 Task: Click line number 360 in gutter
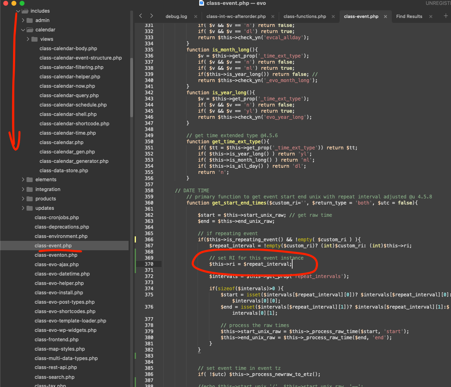(x=149, y=203)
